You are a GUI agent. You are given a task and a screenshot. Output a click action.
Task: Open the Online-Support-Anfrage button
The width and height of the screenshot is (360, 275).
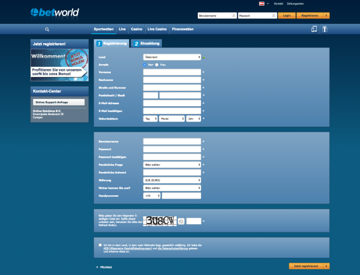(59, 102)
